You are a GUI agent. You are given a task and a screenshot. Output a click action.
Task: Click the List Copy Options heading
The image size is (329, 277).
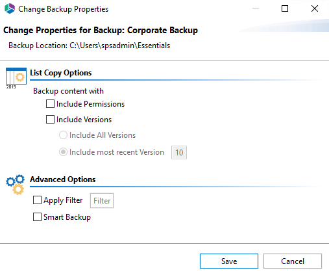coord(61,73)
